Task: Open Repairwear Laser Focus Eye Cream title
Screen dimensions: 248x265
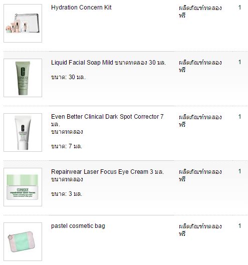Action: click(107, 175)
